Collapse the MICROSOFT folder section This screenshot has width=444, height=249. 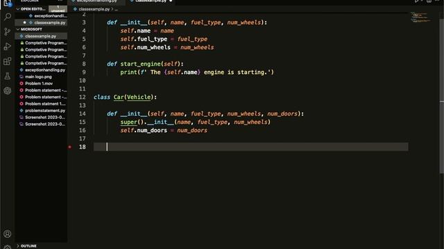(18, 29)
